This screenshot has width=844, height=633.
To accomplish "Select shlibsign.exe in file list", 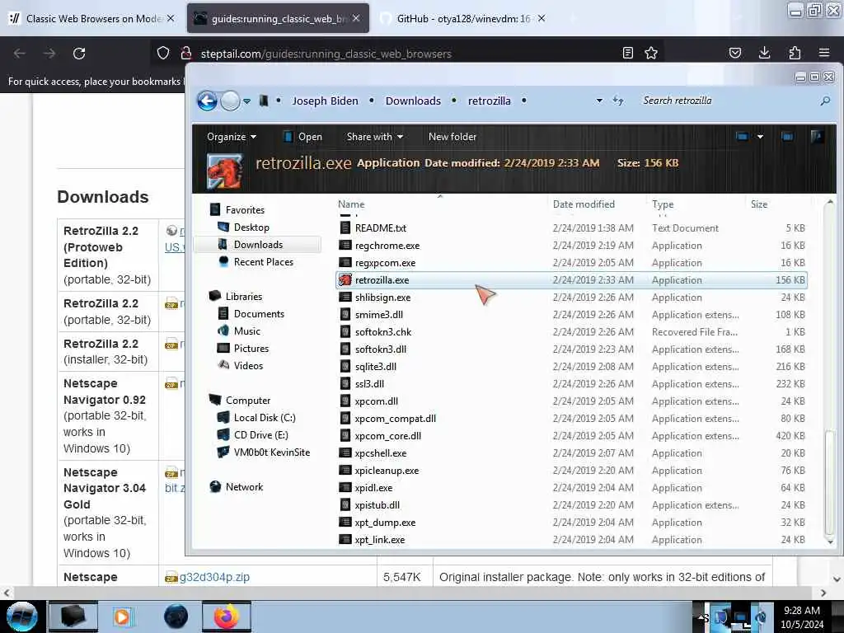I will (382, 297).
